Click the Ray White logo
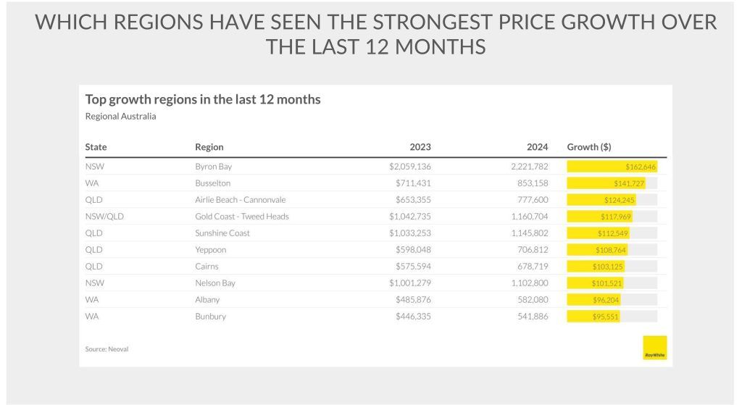The height and width of the screenshot is (405, 742). [654, 348]
